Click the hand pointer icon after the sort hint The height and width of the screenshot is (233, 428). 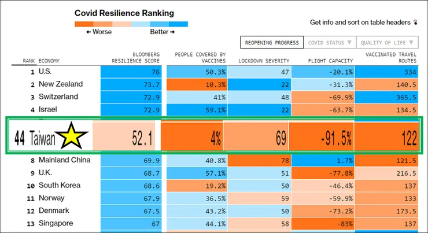pyautogui.click(x=414, y=23)
